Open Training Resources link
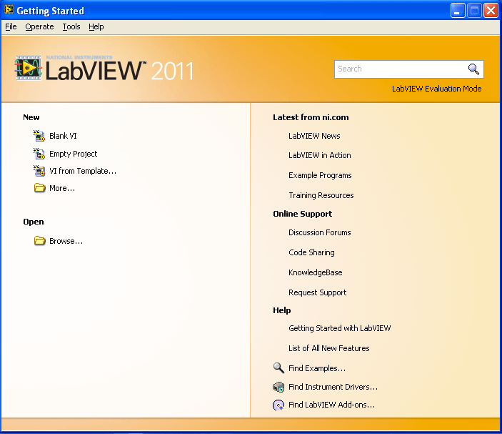 (x=321, y=195)
